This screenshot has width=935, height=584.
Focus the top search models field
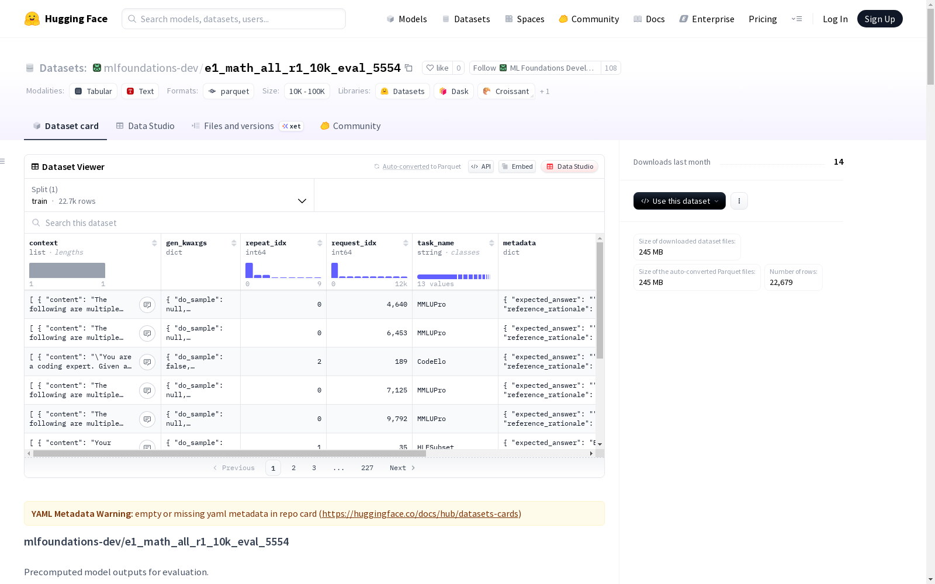point(234,19)
